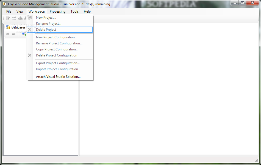Screen dimensions: 261x165
Task: Close the OxyGen window
Action: (252, 3)
